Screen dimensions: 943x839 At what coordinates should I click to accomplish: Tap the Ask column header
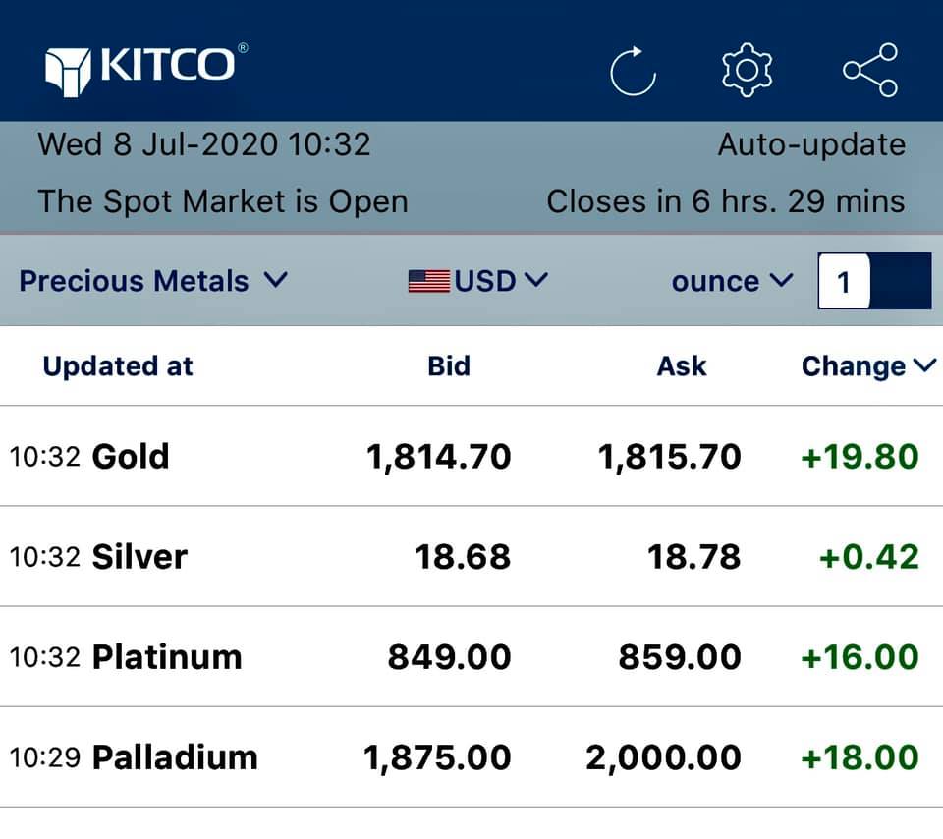pos(682,366)
